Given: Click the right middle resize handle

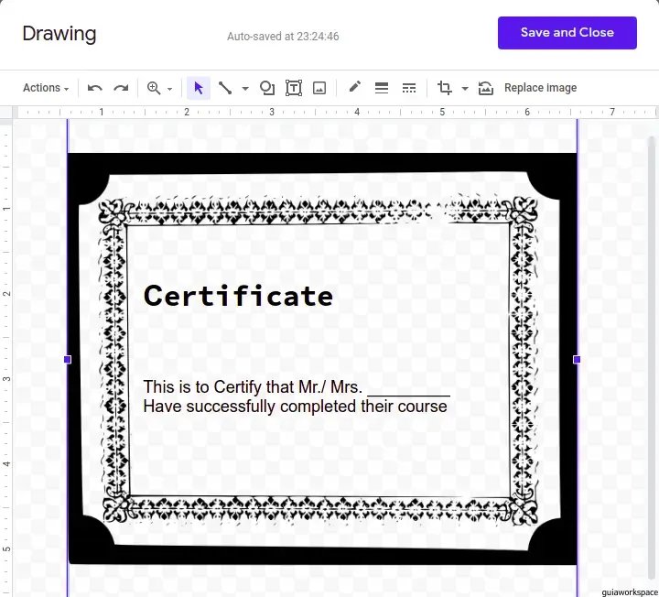Looking at the screenshot, I should 577,360.
